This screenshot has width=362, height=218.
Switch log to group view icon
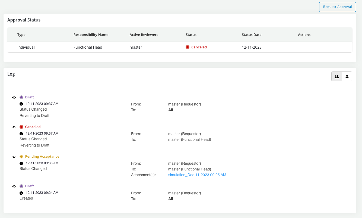pyautogui.click(x=336, y=77)
